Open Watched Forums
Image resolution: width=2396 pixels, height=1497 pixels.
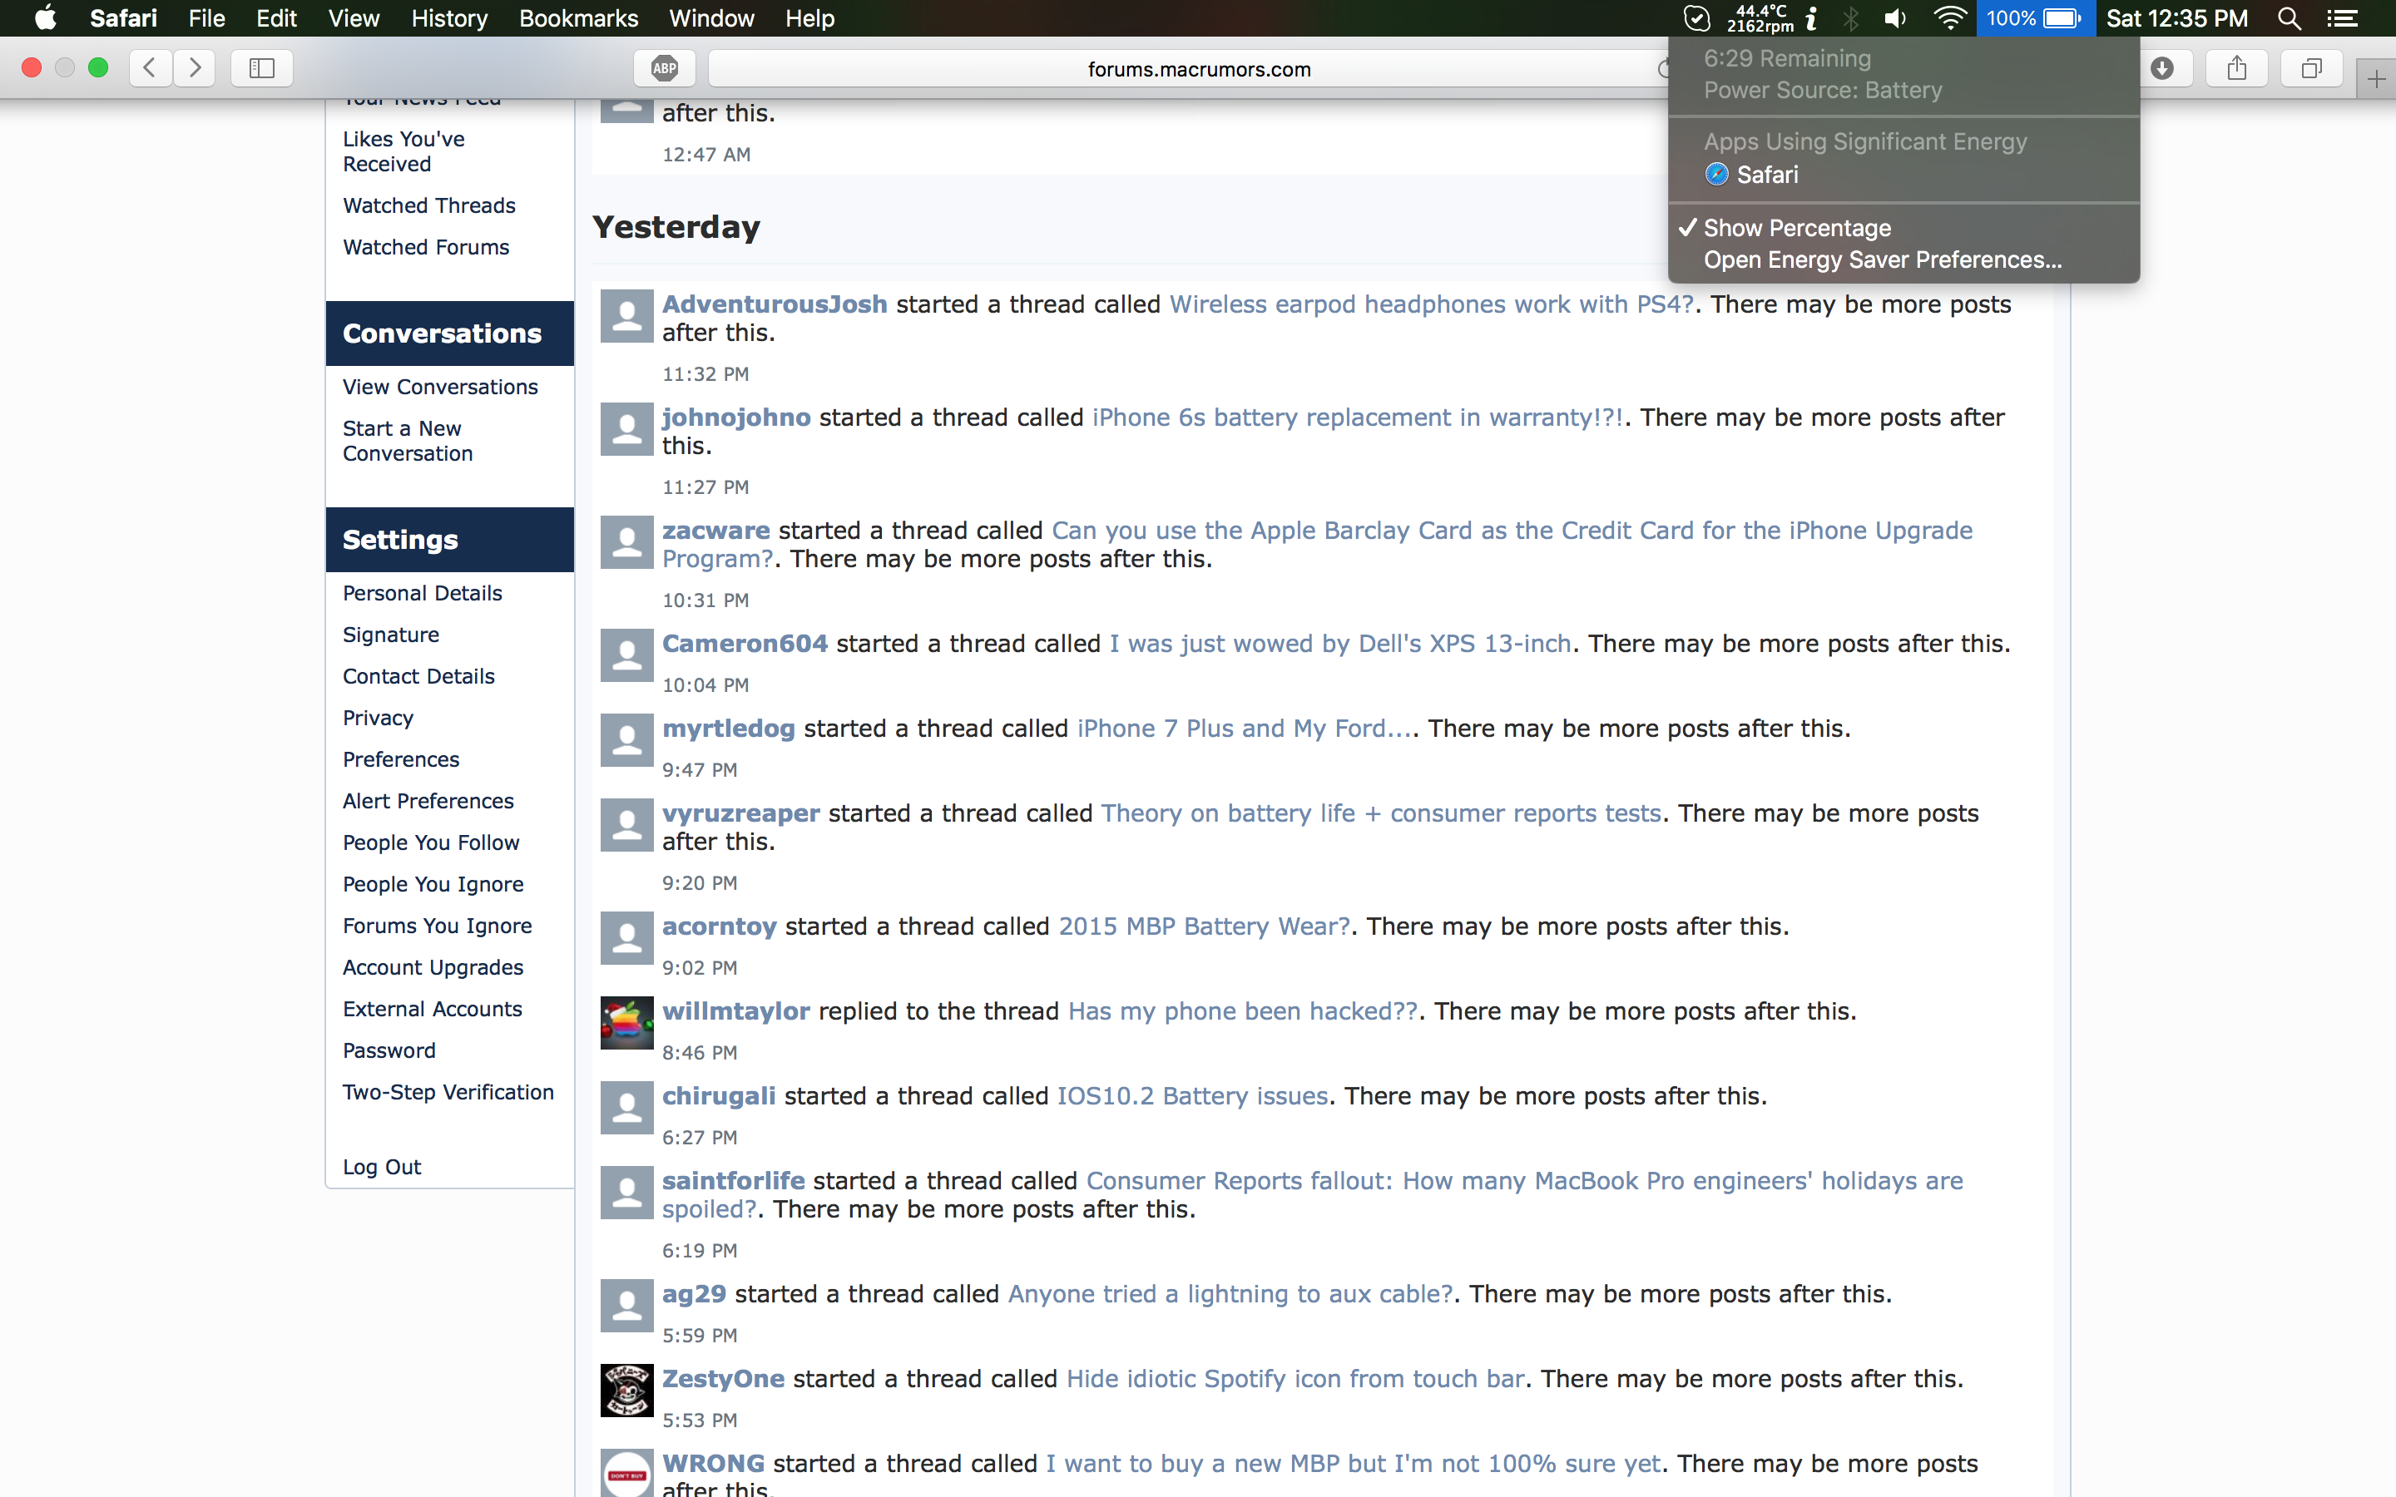tap(426, 246)
